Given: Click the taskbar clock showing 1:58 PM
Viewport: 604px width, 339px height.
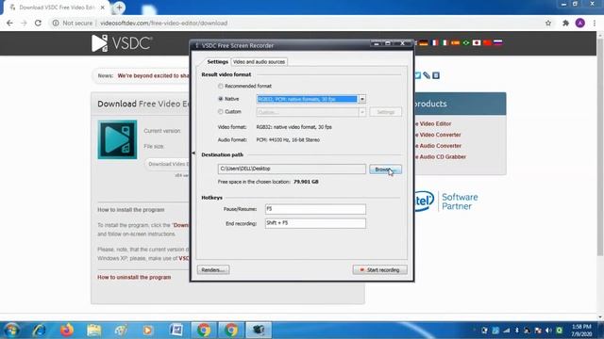Looking at the screenshot, I should click(x=581, y=331).
